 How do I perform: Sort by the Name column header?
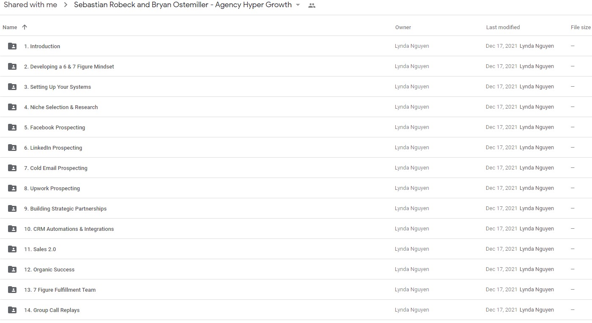[x=10, y=27]
